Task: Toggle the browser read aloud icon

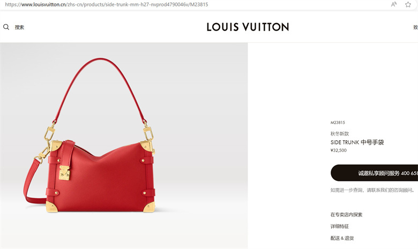Action: point(394,4)
